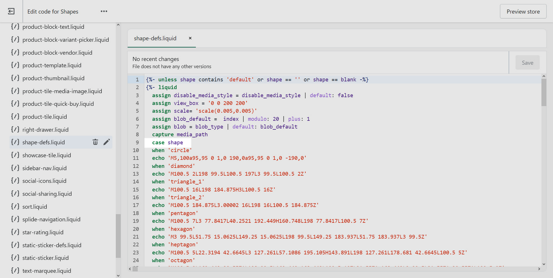Open the three-dots more actions menu
Image resolution: width=553 pixels, height=278 pixels.
[x=104, y=11]
